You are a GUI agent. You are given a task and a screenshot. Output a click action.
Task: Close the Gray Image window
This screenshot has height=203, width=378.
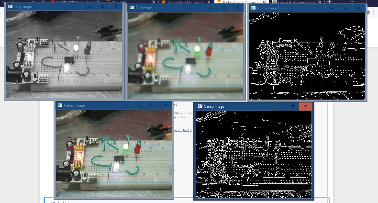pos(116,7)
